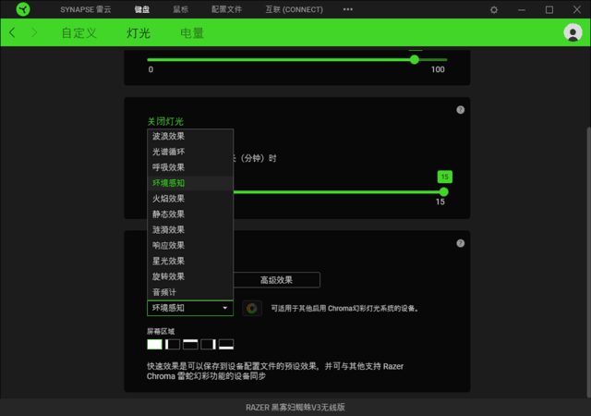Switch to the 键盘 tab
591x416 pixels.
click(141, 9)
